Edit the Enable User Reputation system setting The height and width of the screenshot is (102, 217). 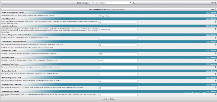pos(208,13)
